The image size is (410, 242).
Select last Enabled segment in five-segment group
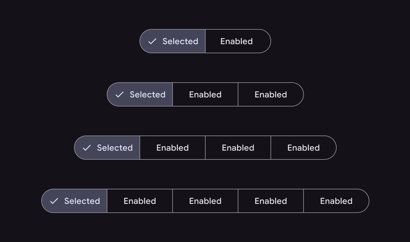(x=336, y=201)
